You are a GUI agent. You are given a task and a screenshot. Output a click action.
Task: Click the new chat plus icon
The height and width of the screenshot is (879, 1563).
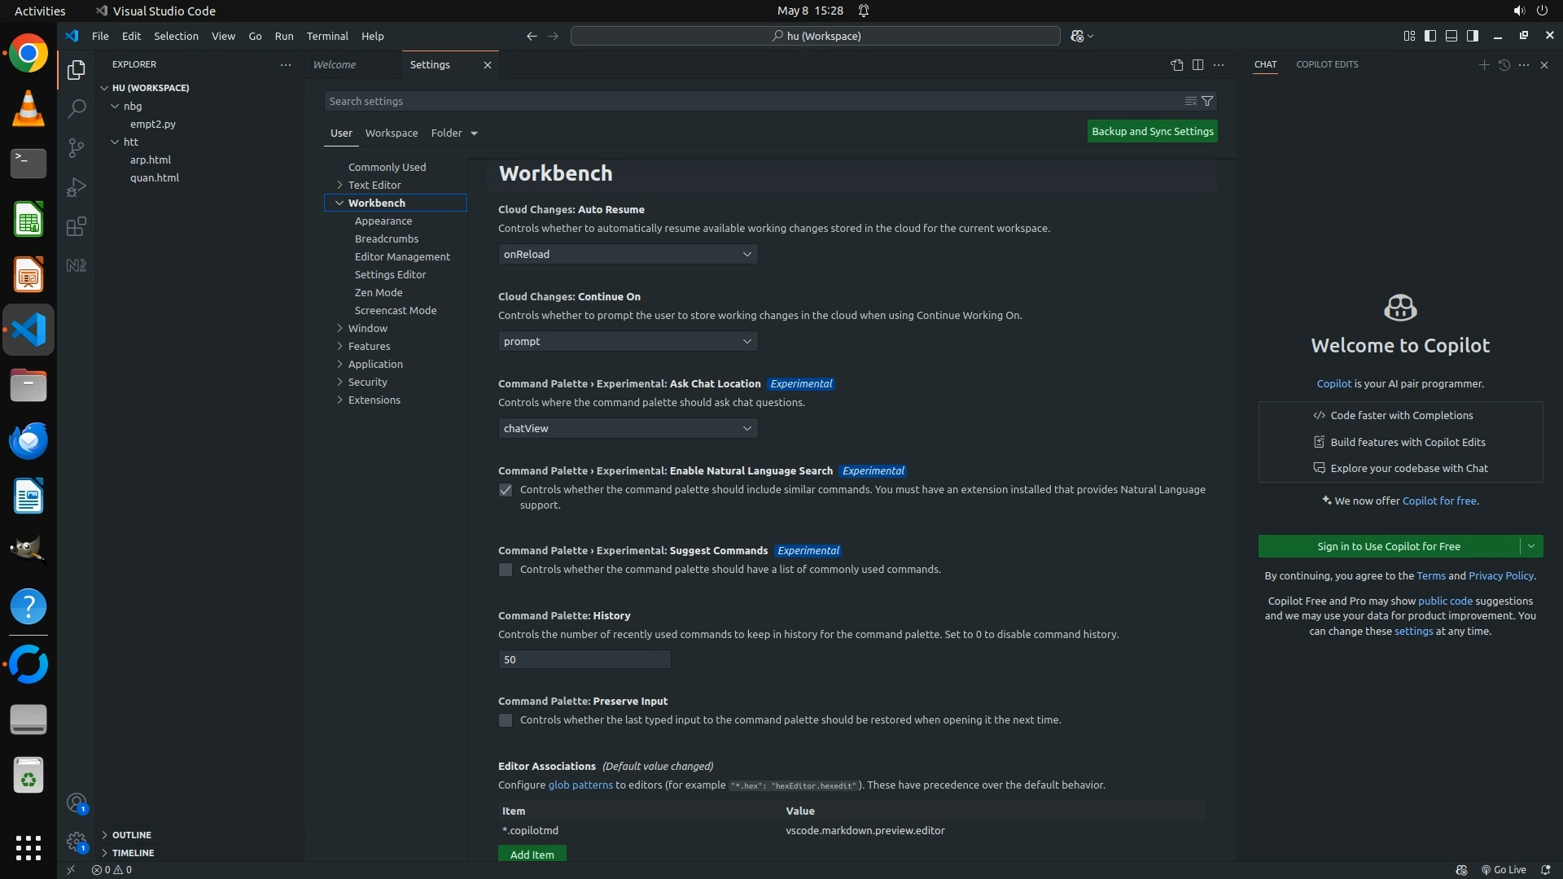1483,65
